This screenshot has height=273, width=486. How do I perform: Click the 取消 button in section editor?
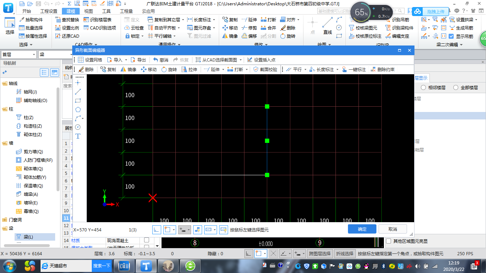pyautogui.click(x=393, y=229)
